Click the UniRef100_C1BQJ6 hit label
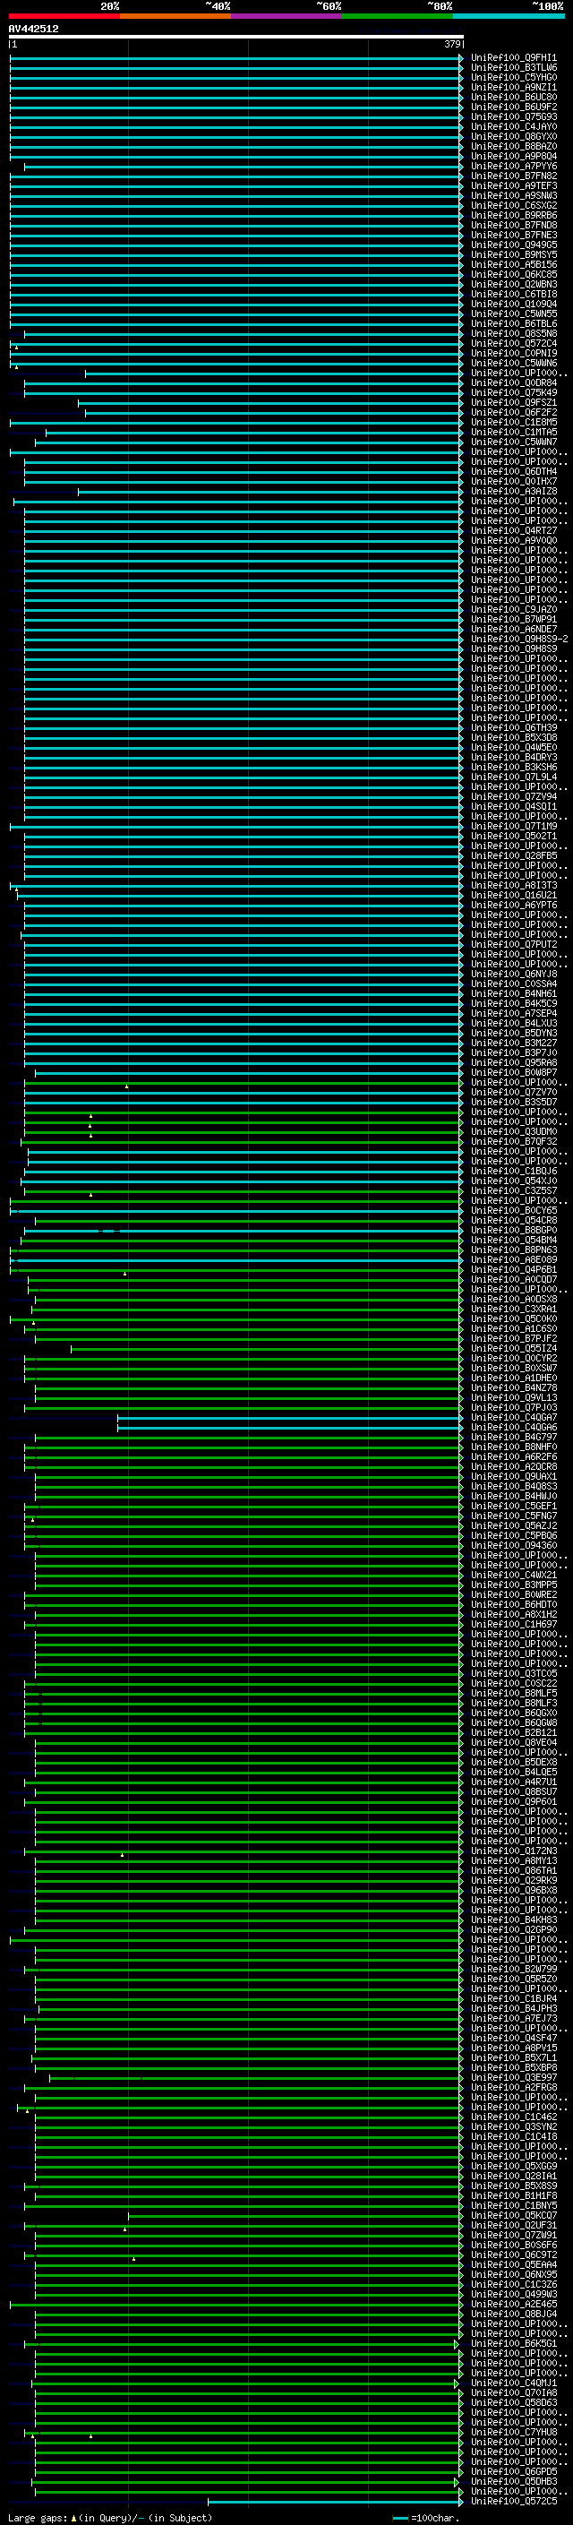The height and width of the screenshot is (2525, 573). pyautogui.click(x=514, y=1171)
